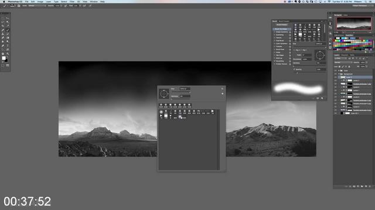Select Brush Tip Shape in Brush panel
Viewport: 375px width, 210px height.
click(x=282, y=29)
